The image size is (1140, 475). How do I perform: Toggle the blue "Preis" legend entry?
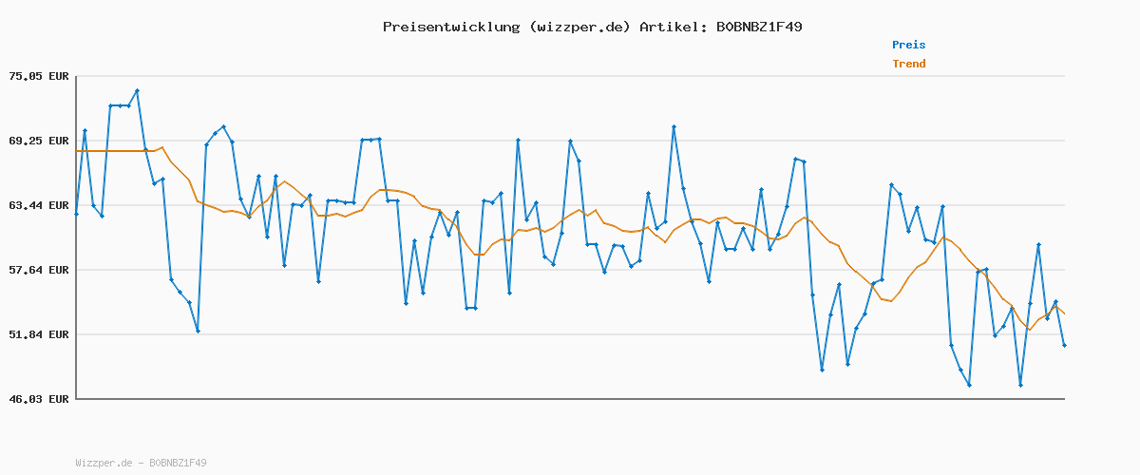(908, 45)
